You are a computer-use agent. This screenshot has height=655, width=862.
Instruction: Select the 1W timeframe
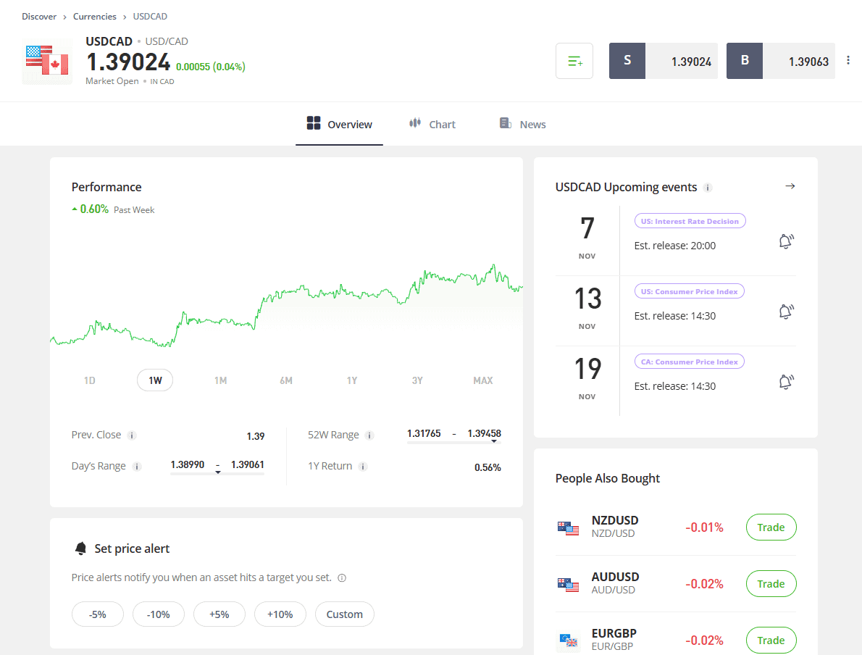click(155, 380)
